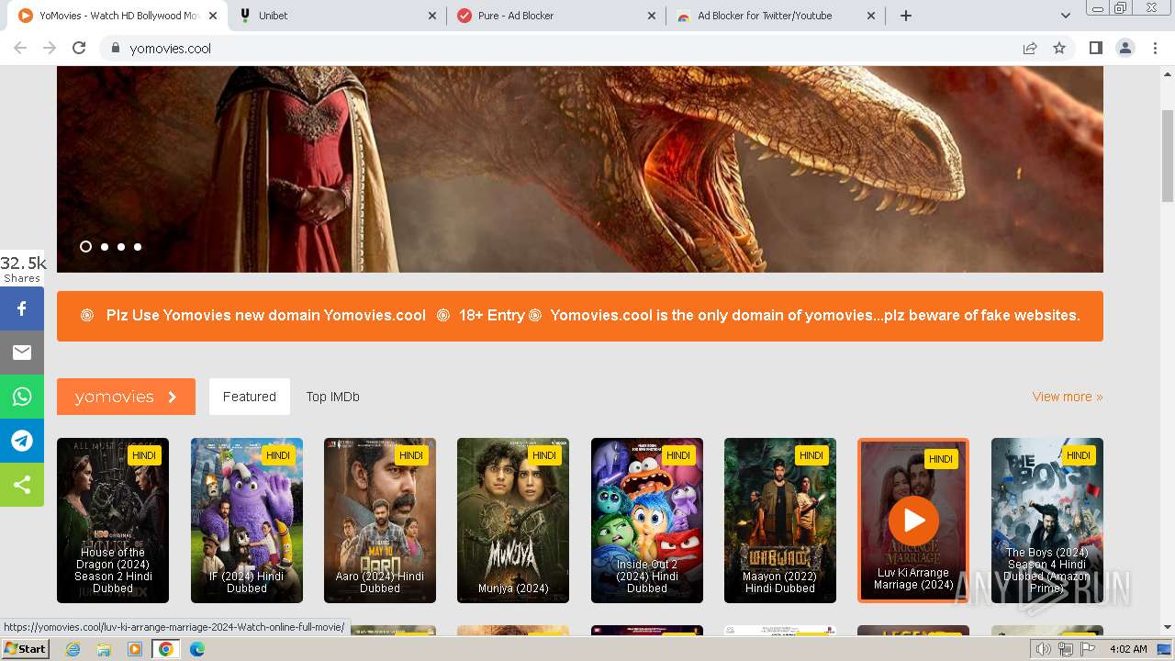Screen dimensions: 1175x661
Task: Open House of the Dragon Season 2 poster
Action: [x=113, y=521]
